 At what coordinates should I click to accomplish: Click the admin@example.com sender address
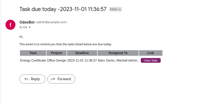pyautogui.click(x=52, y=22)
